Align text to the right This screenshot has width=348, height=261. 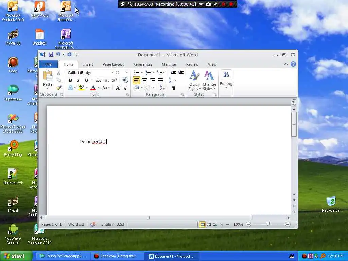click(x=153, y=80)
